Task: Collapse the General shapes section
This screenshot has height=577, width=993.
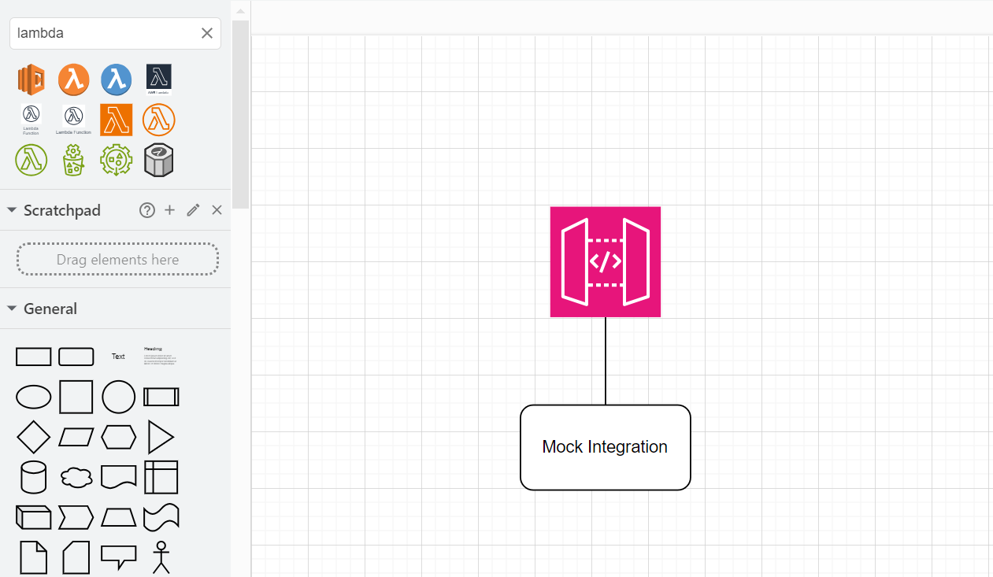Action: point(12,309)
